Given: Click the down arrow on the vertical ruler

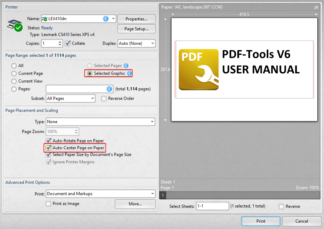Looking at the screenshot, I should pyautogui.click(x=165, y=120).
